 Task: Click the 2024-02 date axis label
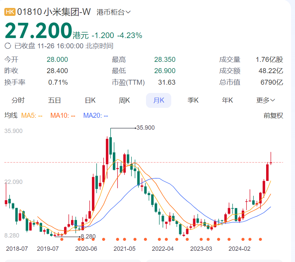pyautogui.click(x=240, y=249)
